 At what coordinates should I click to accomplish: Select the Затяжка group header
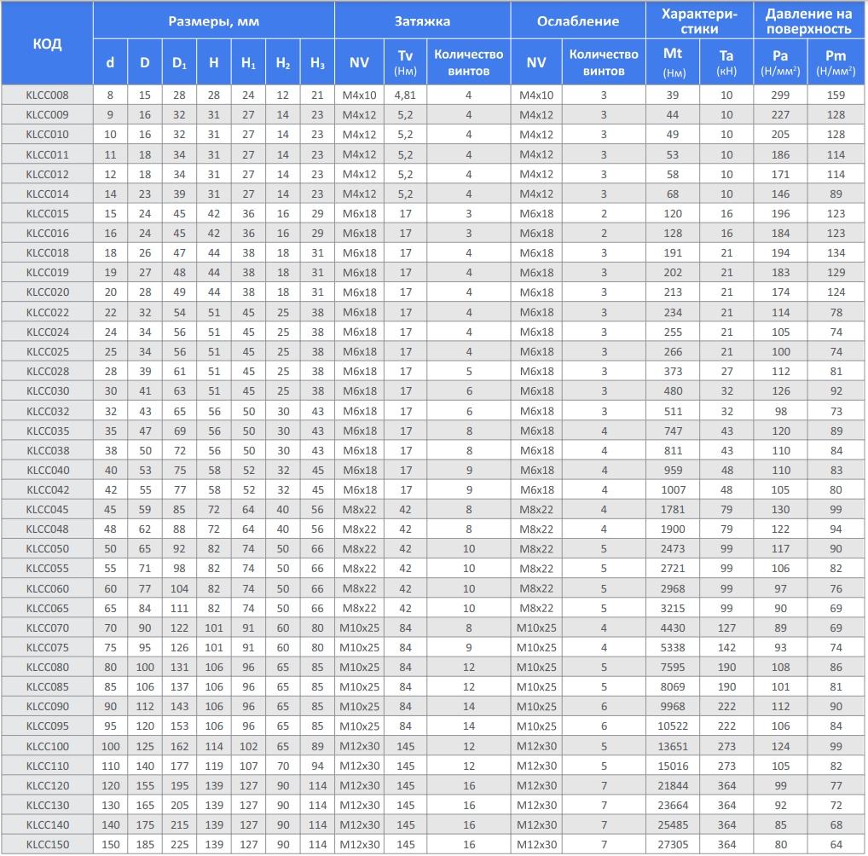422,20
